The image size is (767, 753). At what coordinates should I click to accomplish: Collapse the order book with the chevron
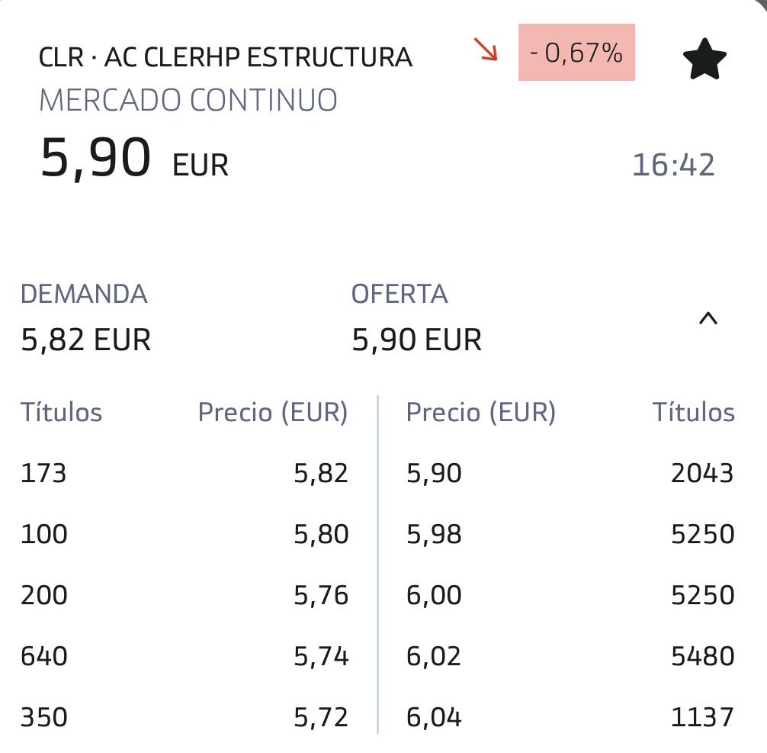click(708, 319)
